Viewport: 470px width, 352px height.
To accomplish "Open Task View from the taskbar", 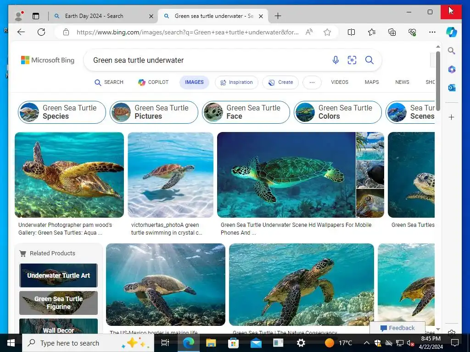I will click(165, 343).
